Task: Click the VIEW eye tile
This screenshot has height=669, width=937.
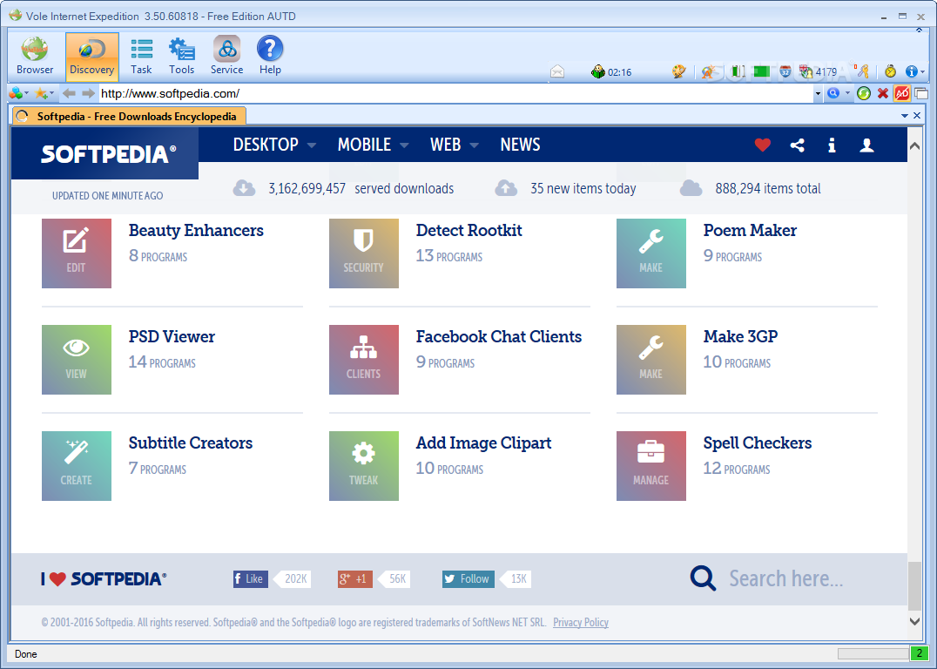Action: tap(77, 360)
